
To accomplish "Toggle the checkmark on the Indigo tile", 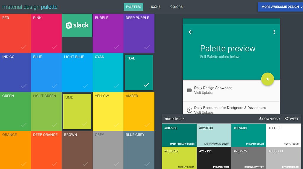I will 24,86.
